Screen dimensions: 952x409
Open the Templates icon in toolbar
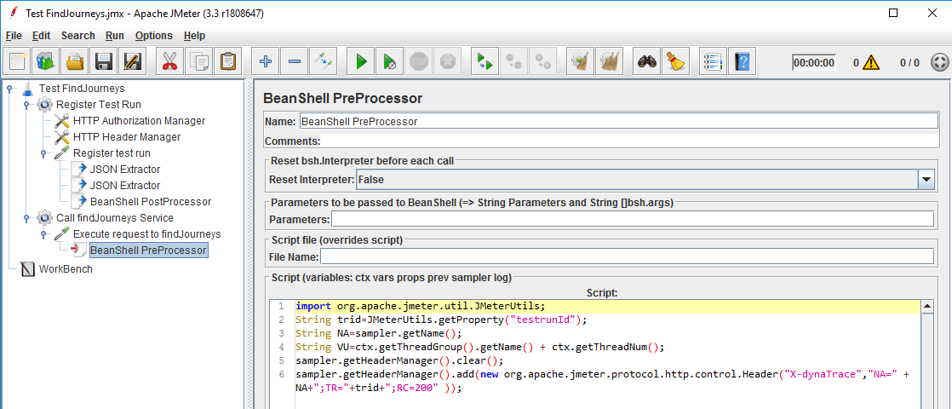[x=46, y=61]
